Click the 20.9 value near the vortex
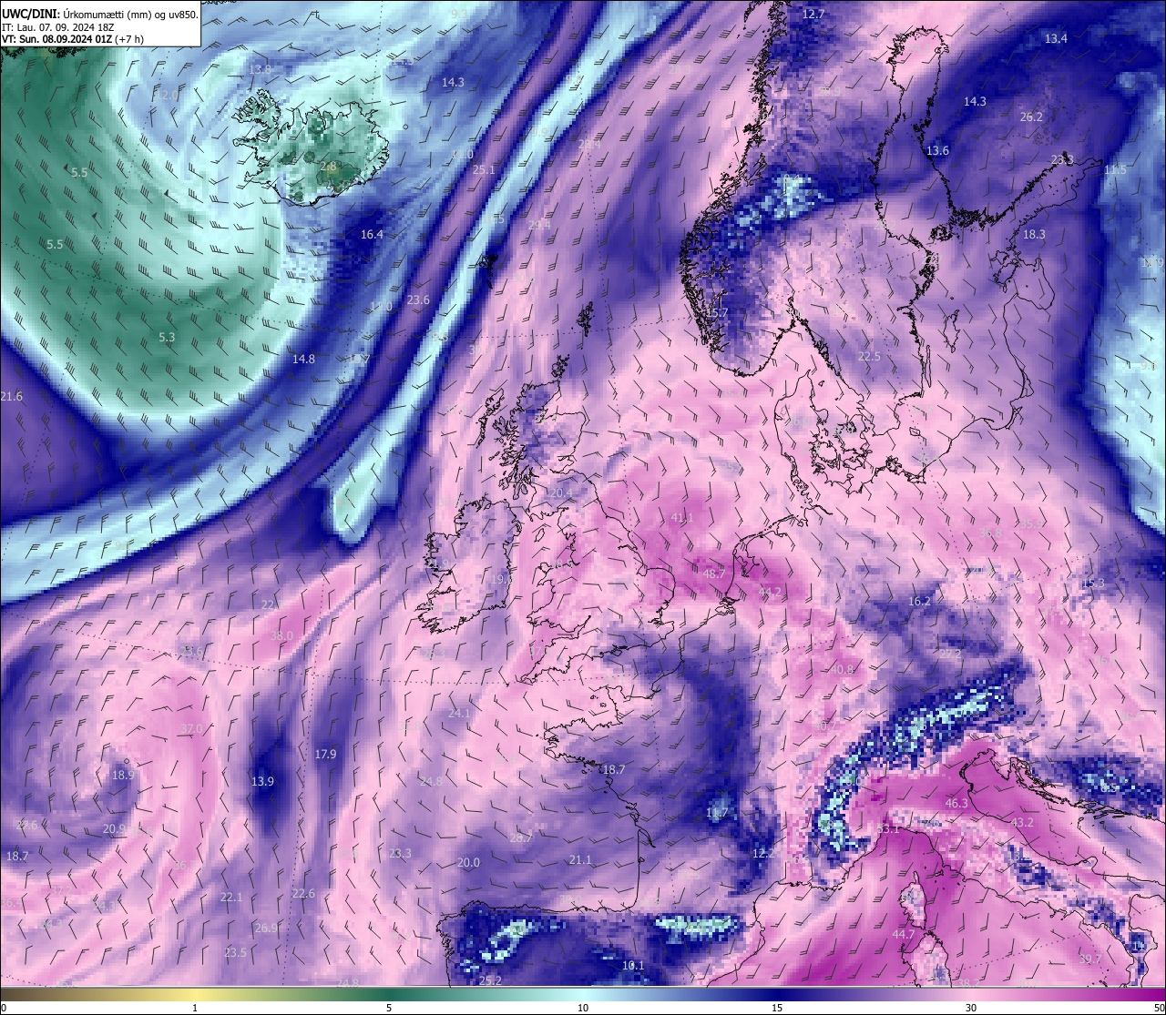Image resolution: width=1166 pixels, height=1015 pixels. (114, 829)
